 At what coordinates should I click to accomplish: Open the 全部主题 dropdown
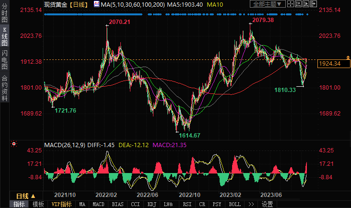point(267,4)
